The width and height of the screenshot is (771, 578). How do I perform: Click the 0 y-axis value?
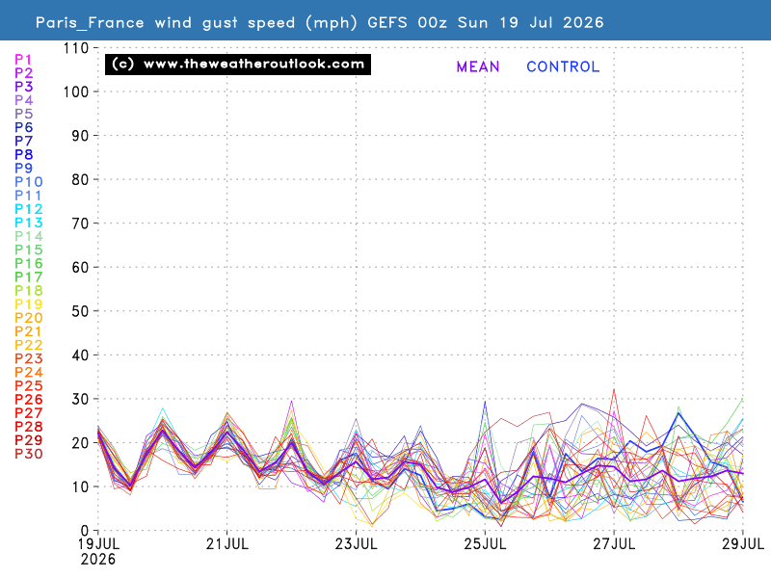coord(85,531)
